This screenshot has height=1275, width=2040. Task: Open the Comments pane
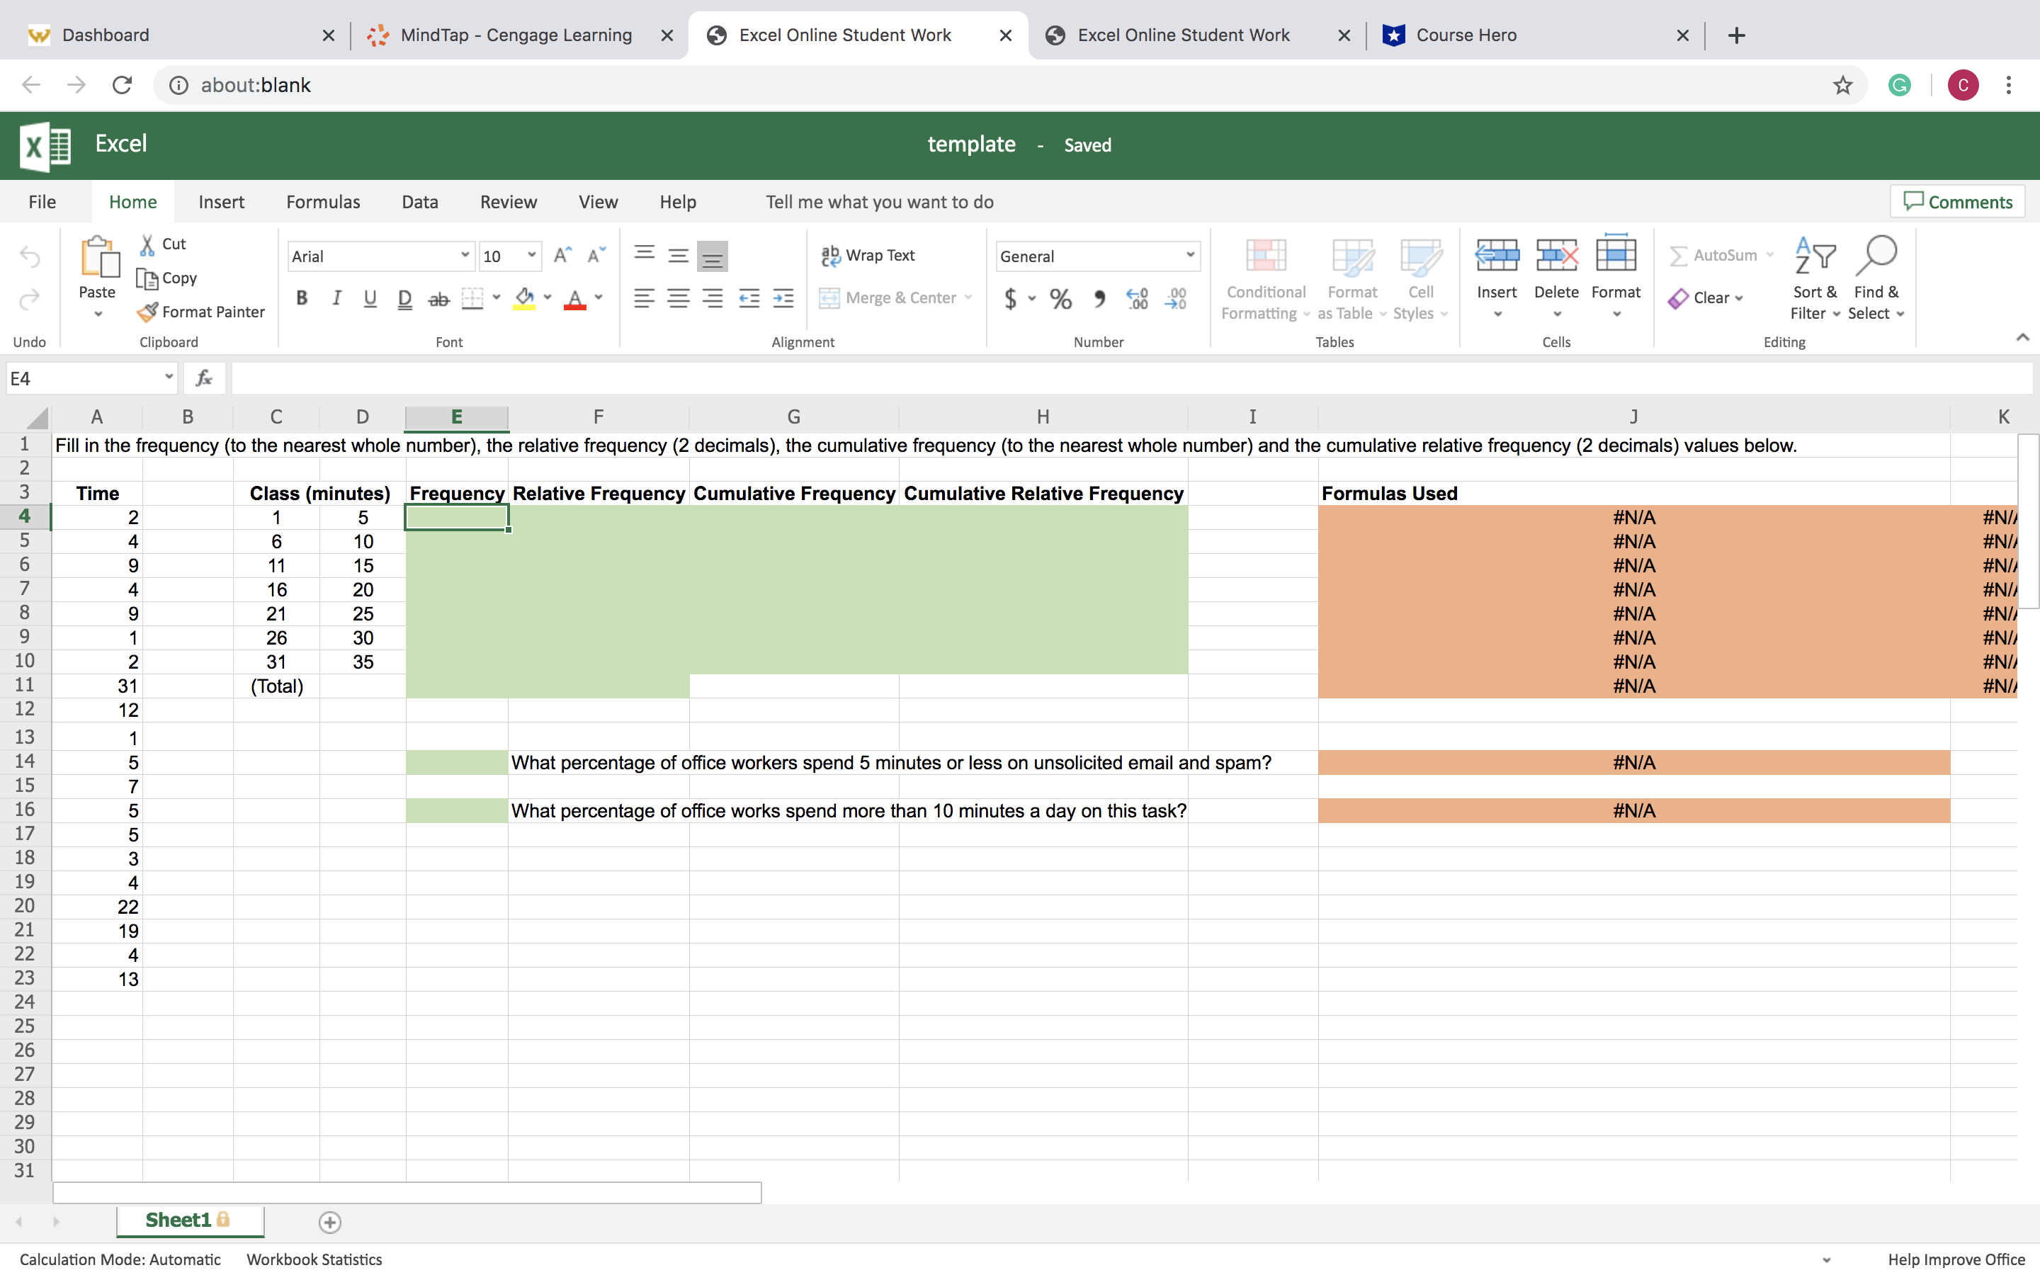[1956, 203]
